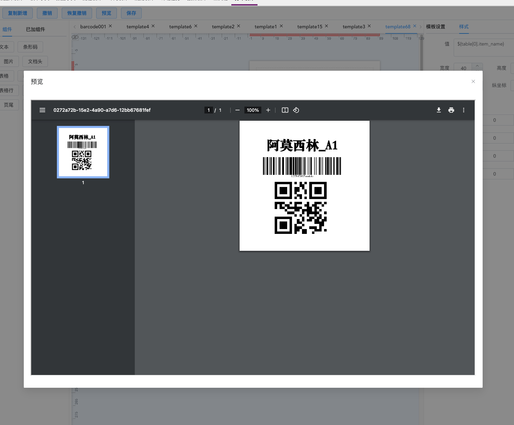Close the 预览 dialog

473,81
